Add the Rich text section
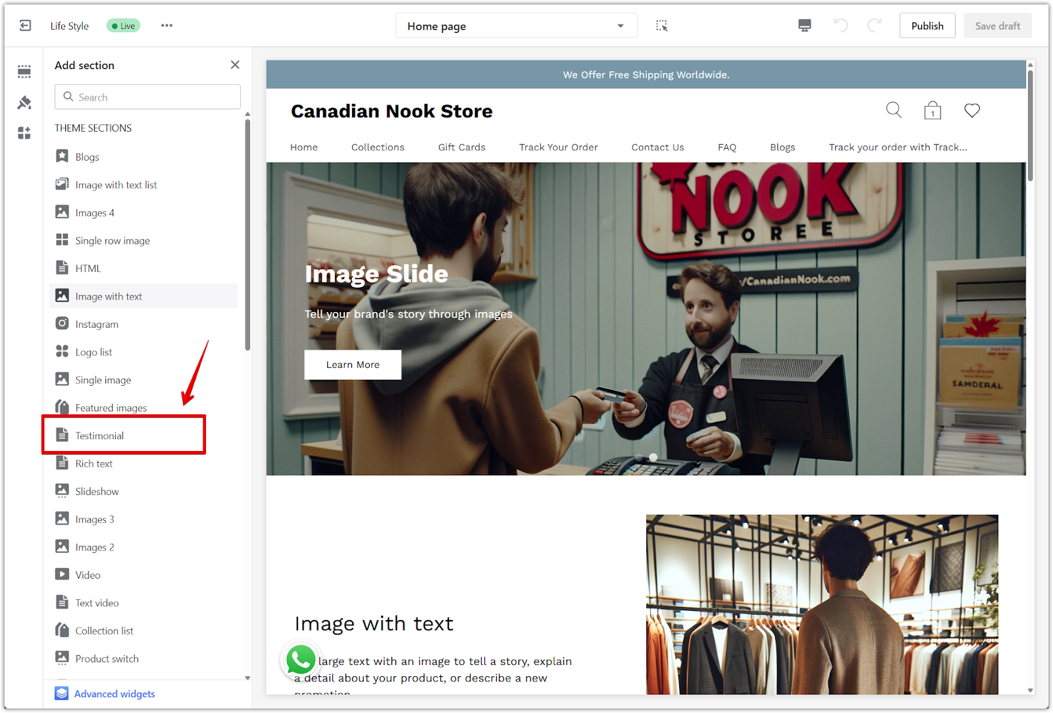This screenshot has width=1053, height=713. tap(143, 463)
